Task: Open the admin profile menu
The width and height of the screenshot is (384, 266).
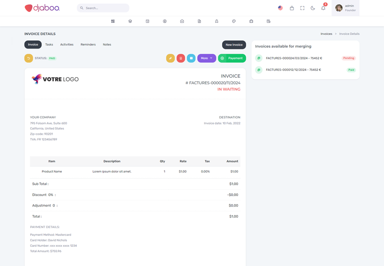Action: pyautogui.click(x=345, y=8)
